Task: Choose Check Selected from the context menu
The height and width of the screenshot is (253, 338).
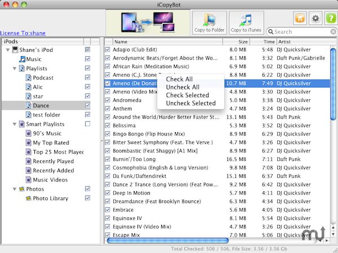Action: click(191, 95)
